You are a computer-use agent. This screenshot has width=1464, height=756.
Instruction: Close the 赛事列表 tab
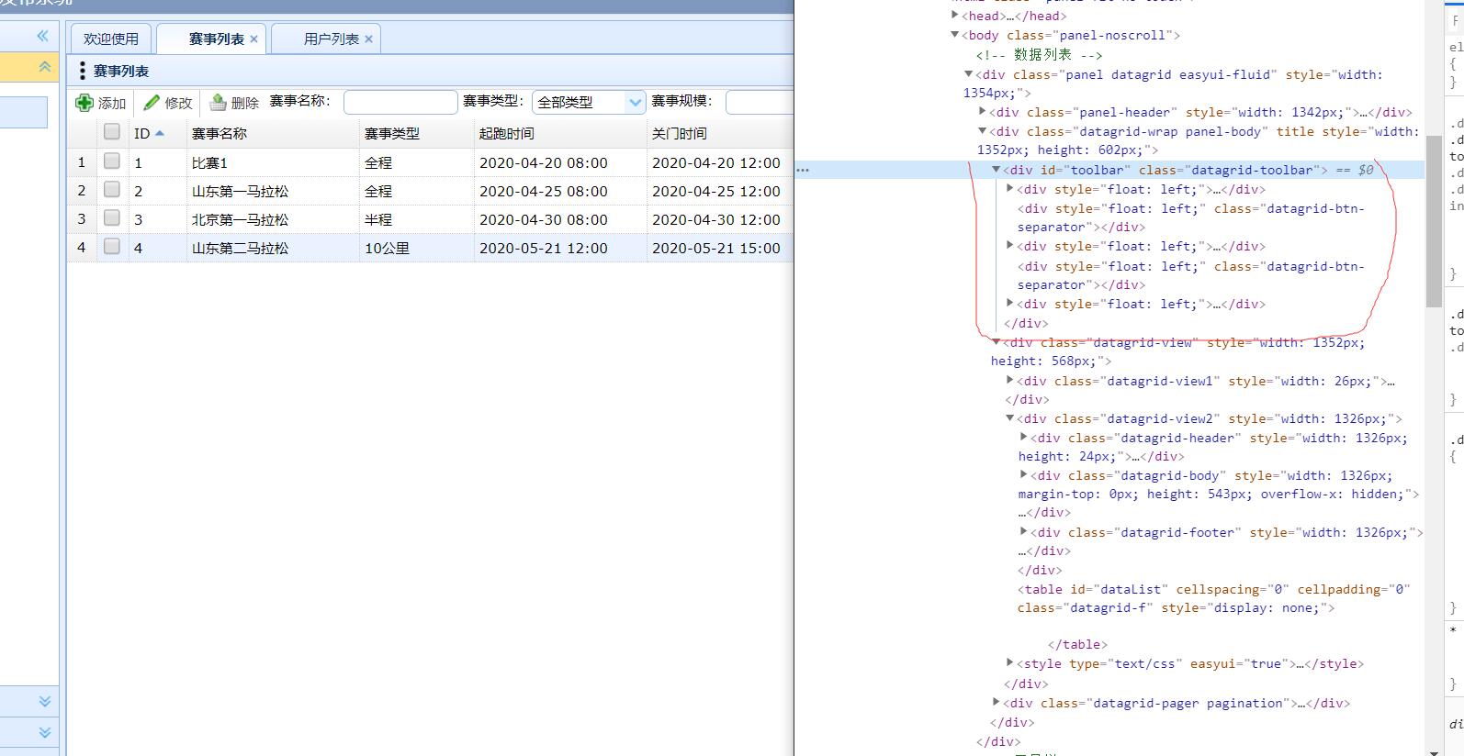coord(254,39)
